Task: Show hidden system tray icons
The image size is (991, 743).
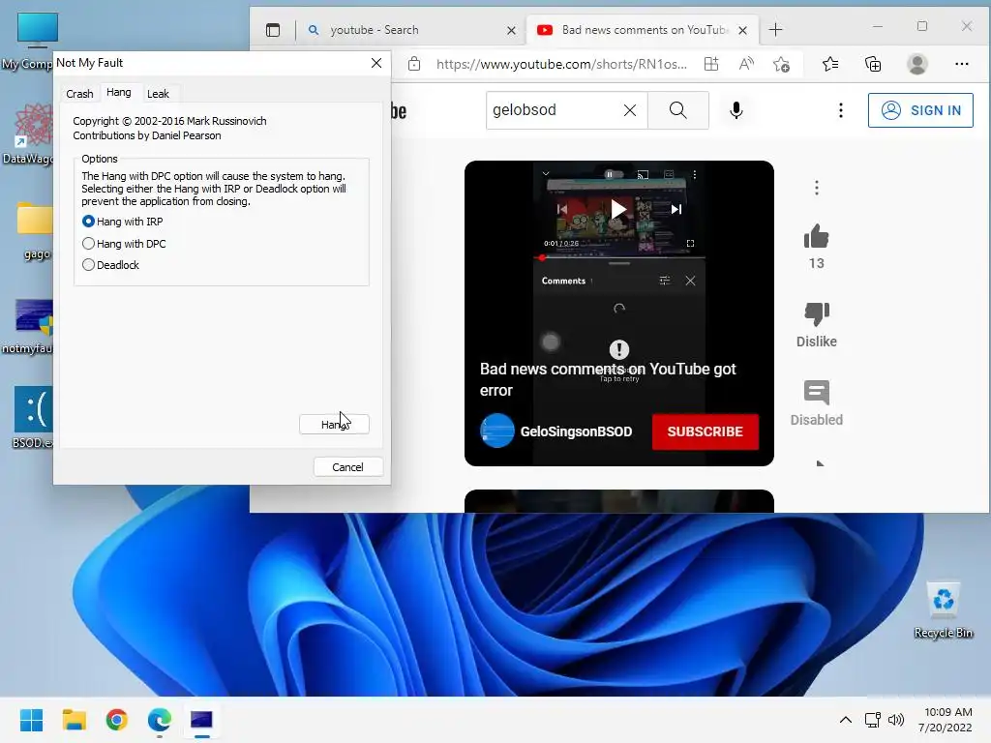Action: [846, 720]
